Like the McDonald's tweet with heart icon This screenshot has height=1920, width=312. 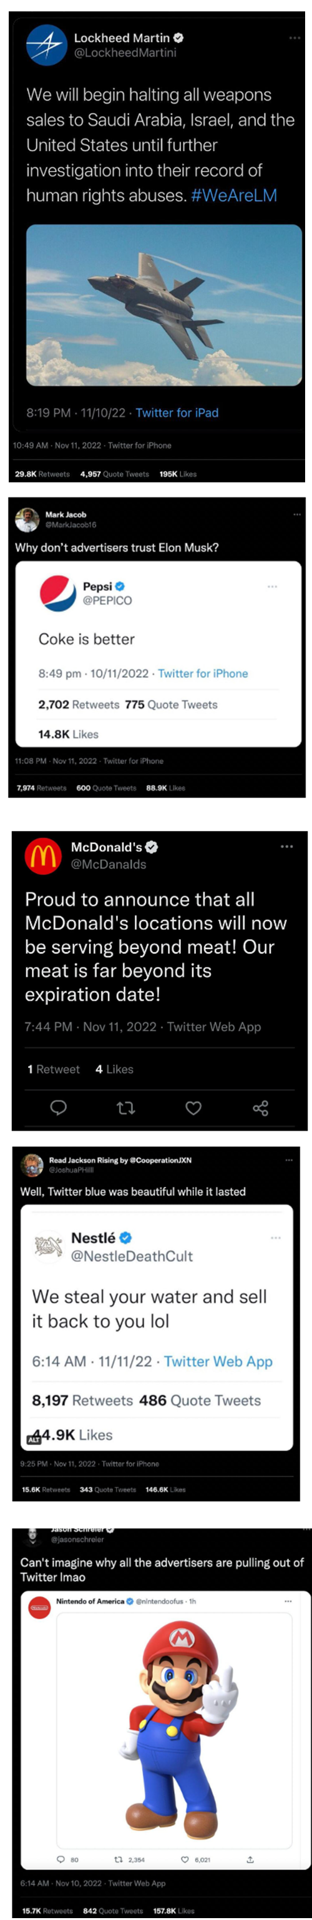click(193, 1108)
